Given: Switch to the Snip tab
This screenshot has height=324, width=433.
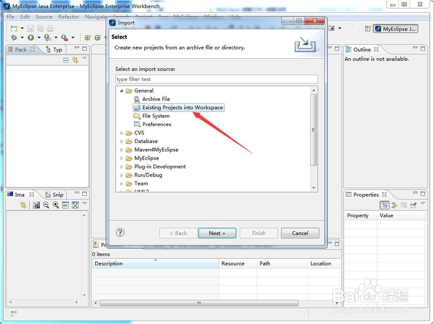Looking at the screenshot, I should pos(55,194).
